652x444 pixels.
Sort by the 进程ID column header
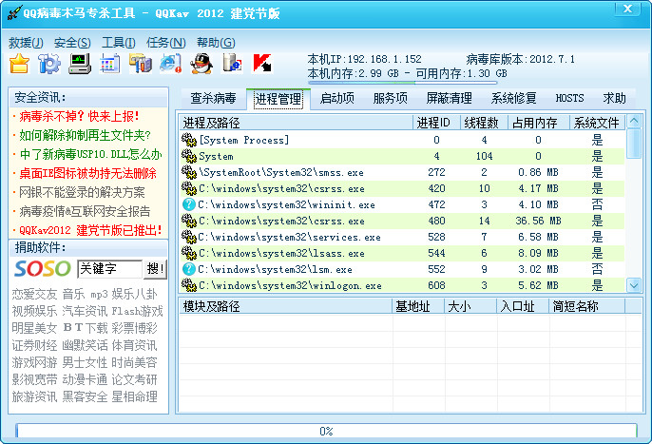click(x=436, y=123)
